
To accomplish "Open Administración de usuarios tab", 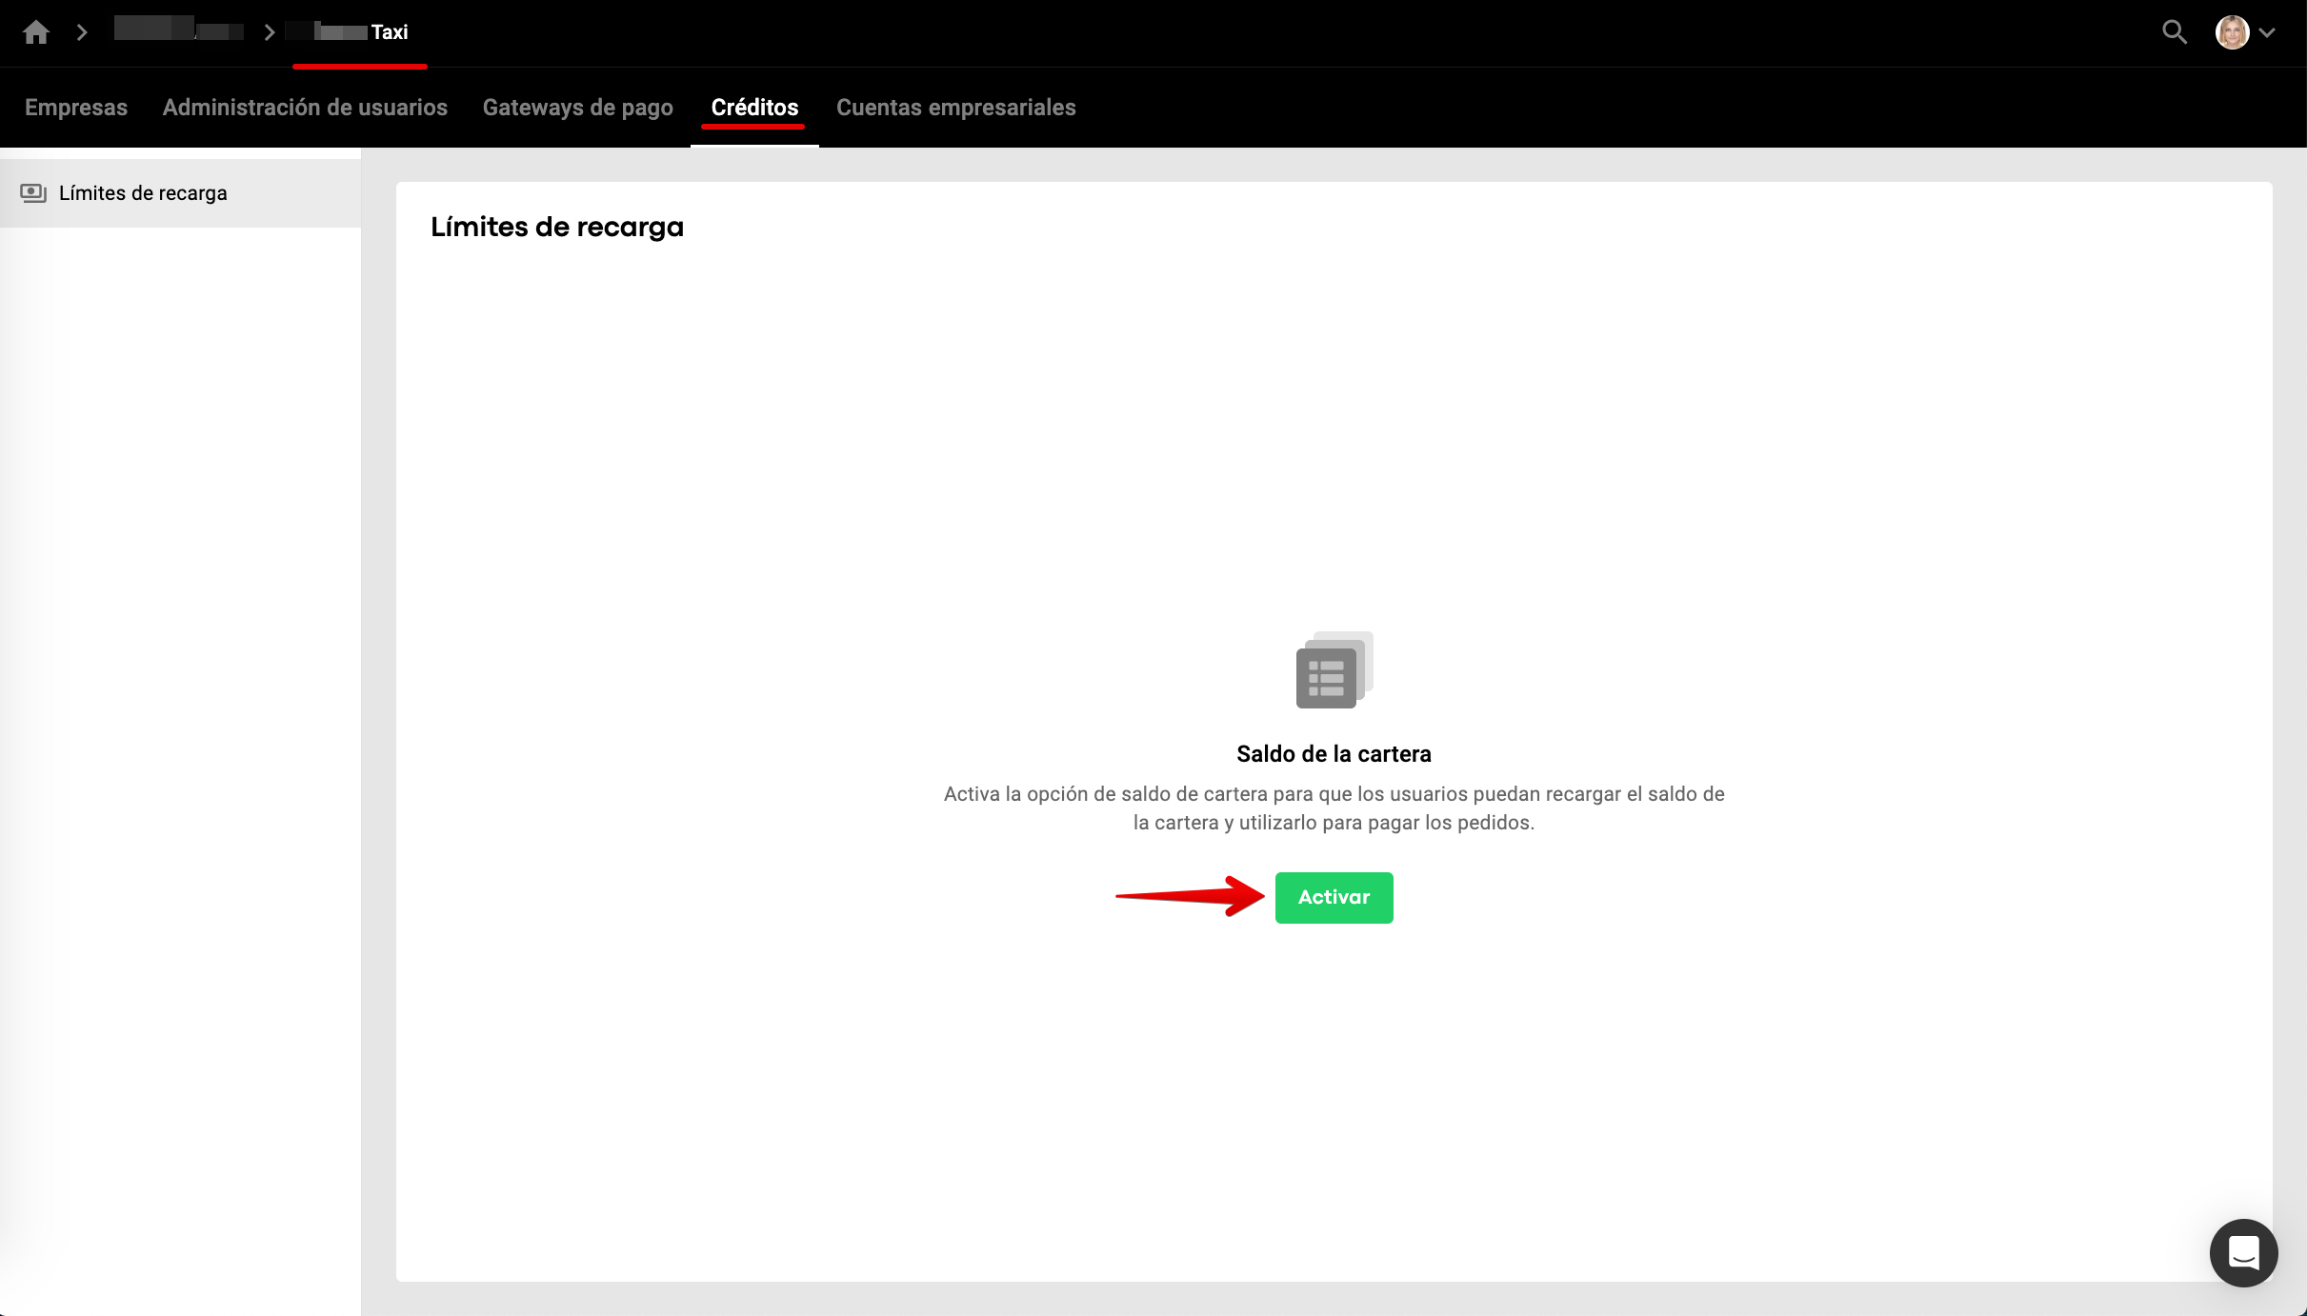I will pyautogui.click(x=305, y=108).
